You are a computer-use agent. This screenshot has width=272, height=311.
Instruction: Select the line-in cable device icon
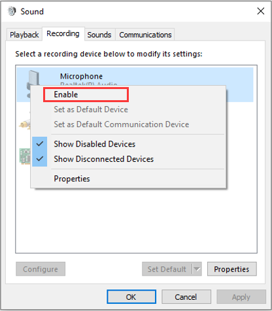(x=24, y=125)
